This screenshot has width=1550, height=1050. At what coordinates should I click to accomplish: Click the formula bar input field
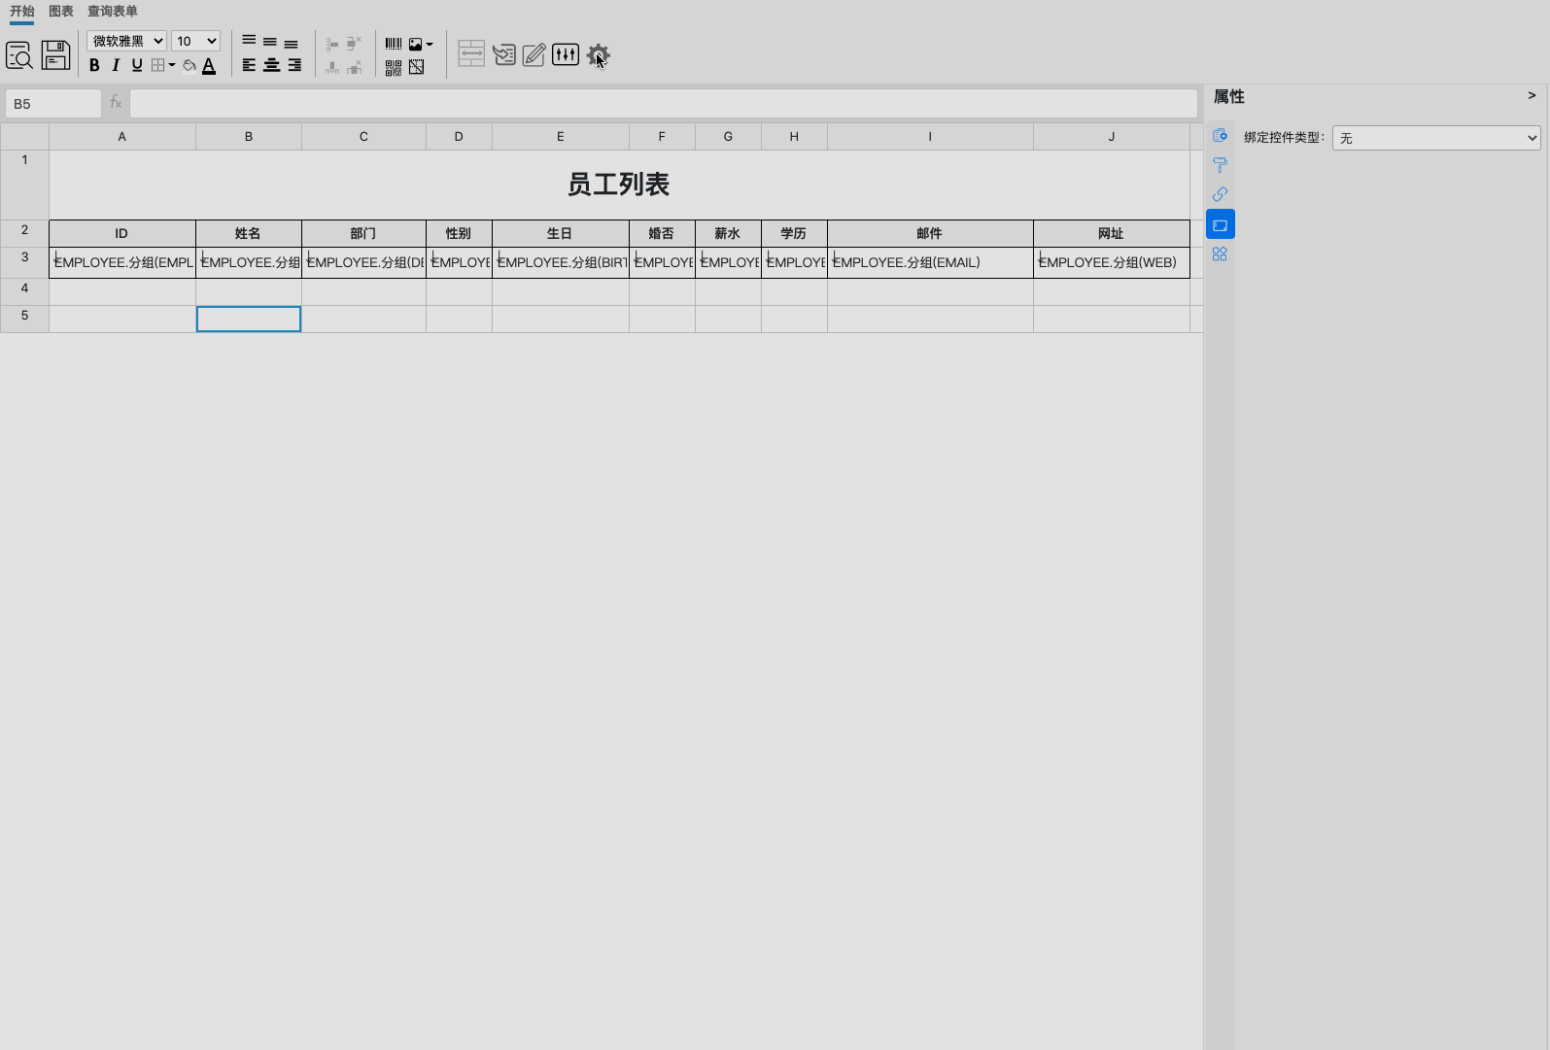coord(664,103)
